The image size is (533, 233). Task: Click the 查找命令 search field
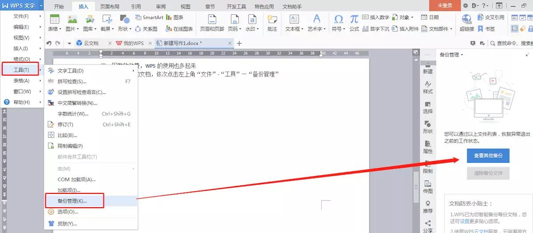pyautogui.click(x=511, y=43)
